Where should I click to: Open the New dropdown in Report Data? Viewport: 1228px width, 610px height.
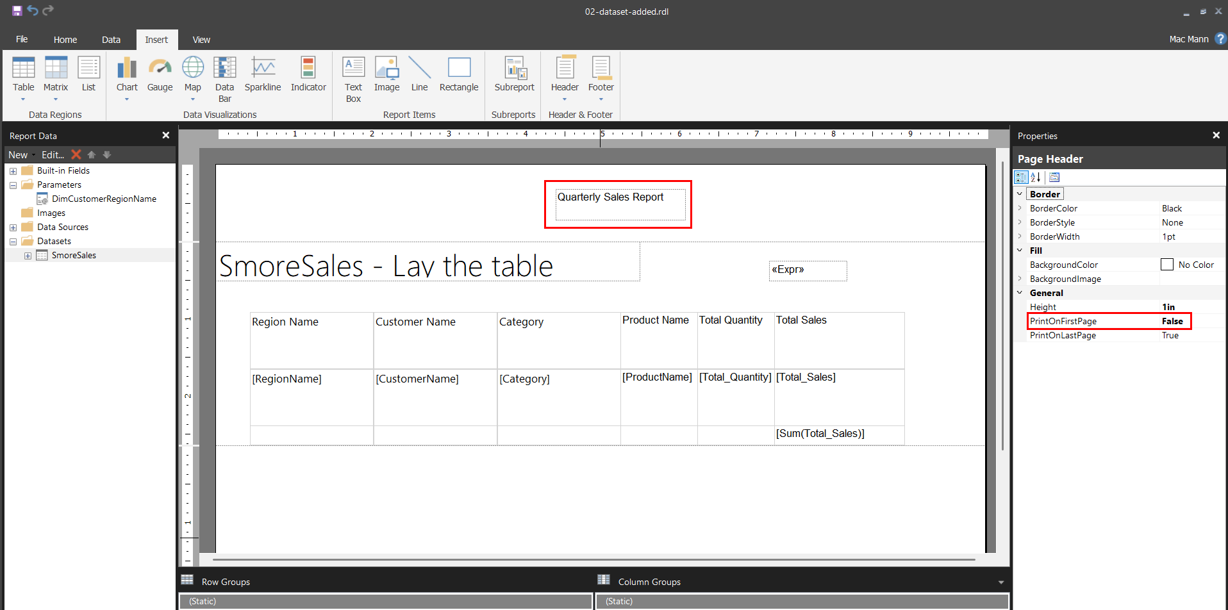coord(22,154)
